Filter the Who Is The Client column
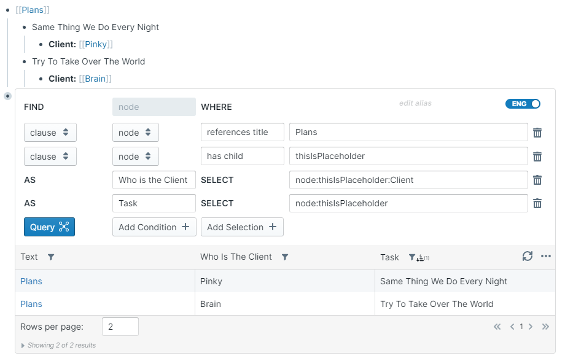This screenshot has height=361, width=565. 285,257
